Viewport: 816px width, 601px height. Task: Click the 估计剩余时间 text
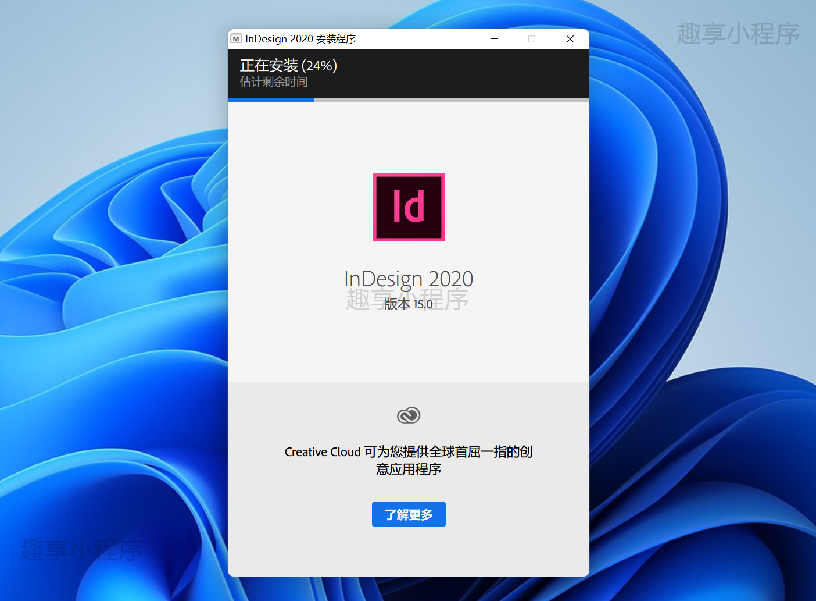pyautogui.click(x=274, y=82)
